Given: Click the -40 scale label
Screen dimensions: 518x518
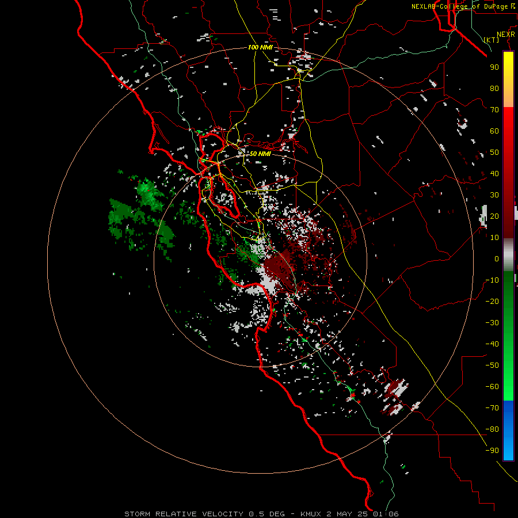Looking at the screenshot, I should (492, 344).
